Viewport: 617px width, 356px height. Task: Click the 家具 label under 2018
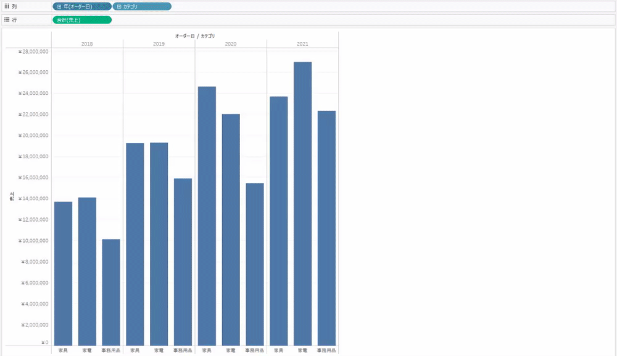tap(63, 350)
